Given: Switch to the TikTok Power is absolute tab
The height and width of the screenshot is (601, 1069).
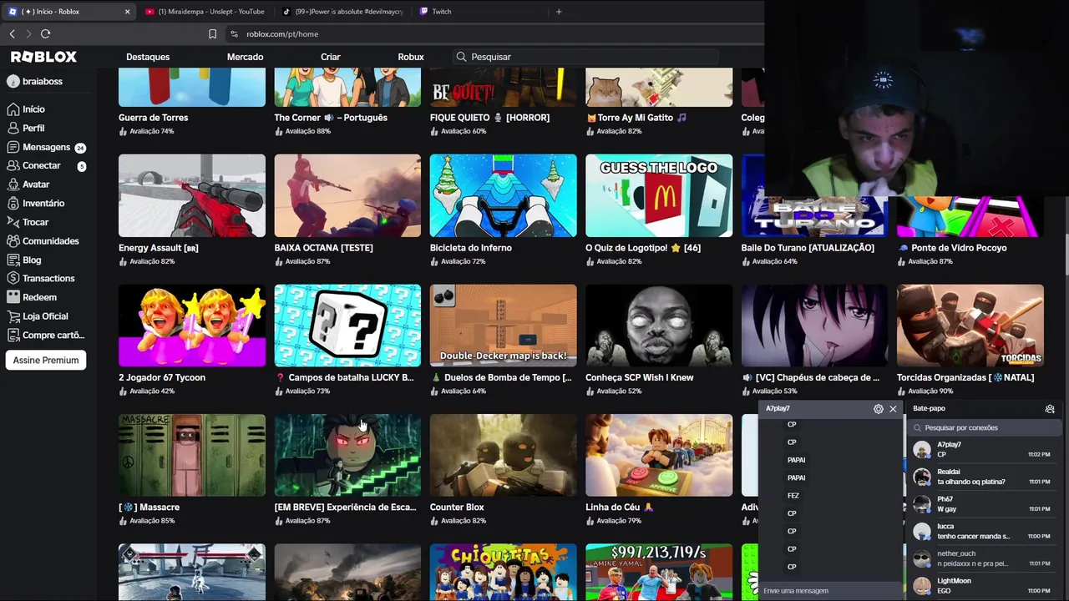Looking at the screenshot, I should point(343,12).
